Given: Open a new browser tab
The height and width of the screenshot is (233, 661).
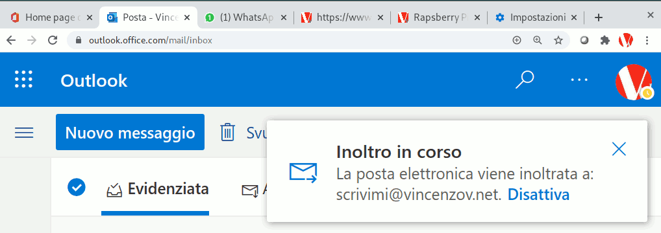Looking at the screenshot, I should (x=598, y=17).
